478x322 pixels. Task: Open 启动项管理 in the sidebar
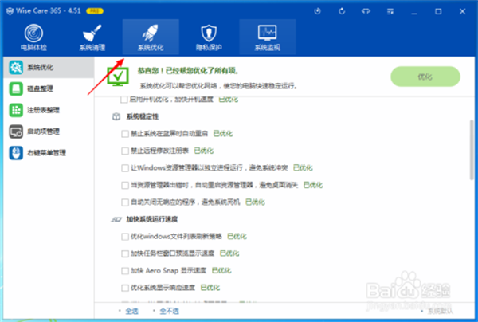(x=49, y=132)
